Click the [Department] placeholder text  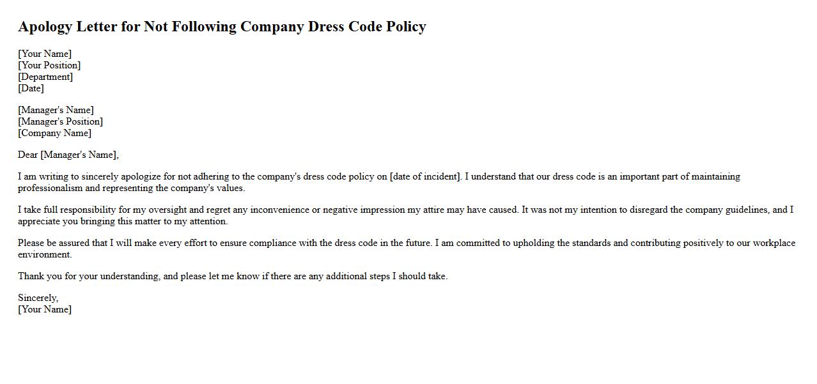[45, 77]
